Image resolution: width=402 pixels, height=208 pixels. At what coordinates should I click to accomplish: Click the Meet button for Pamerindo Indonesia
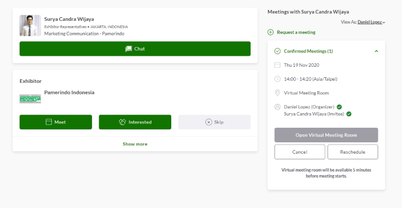(x=56, y=122)
